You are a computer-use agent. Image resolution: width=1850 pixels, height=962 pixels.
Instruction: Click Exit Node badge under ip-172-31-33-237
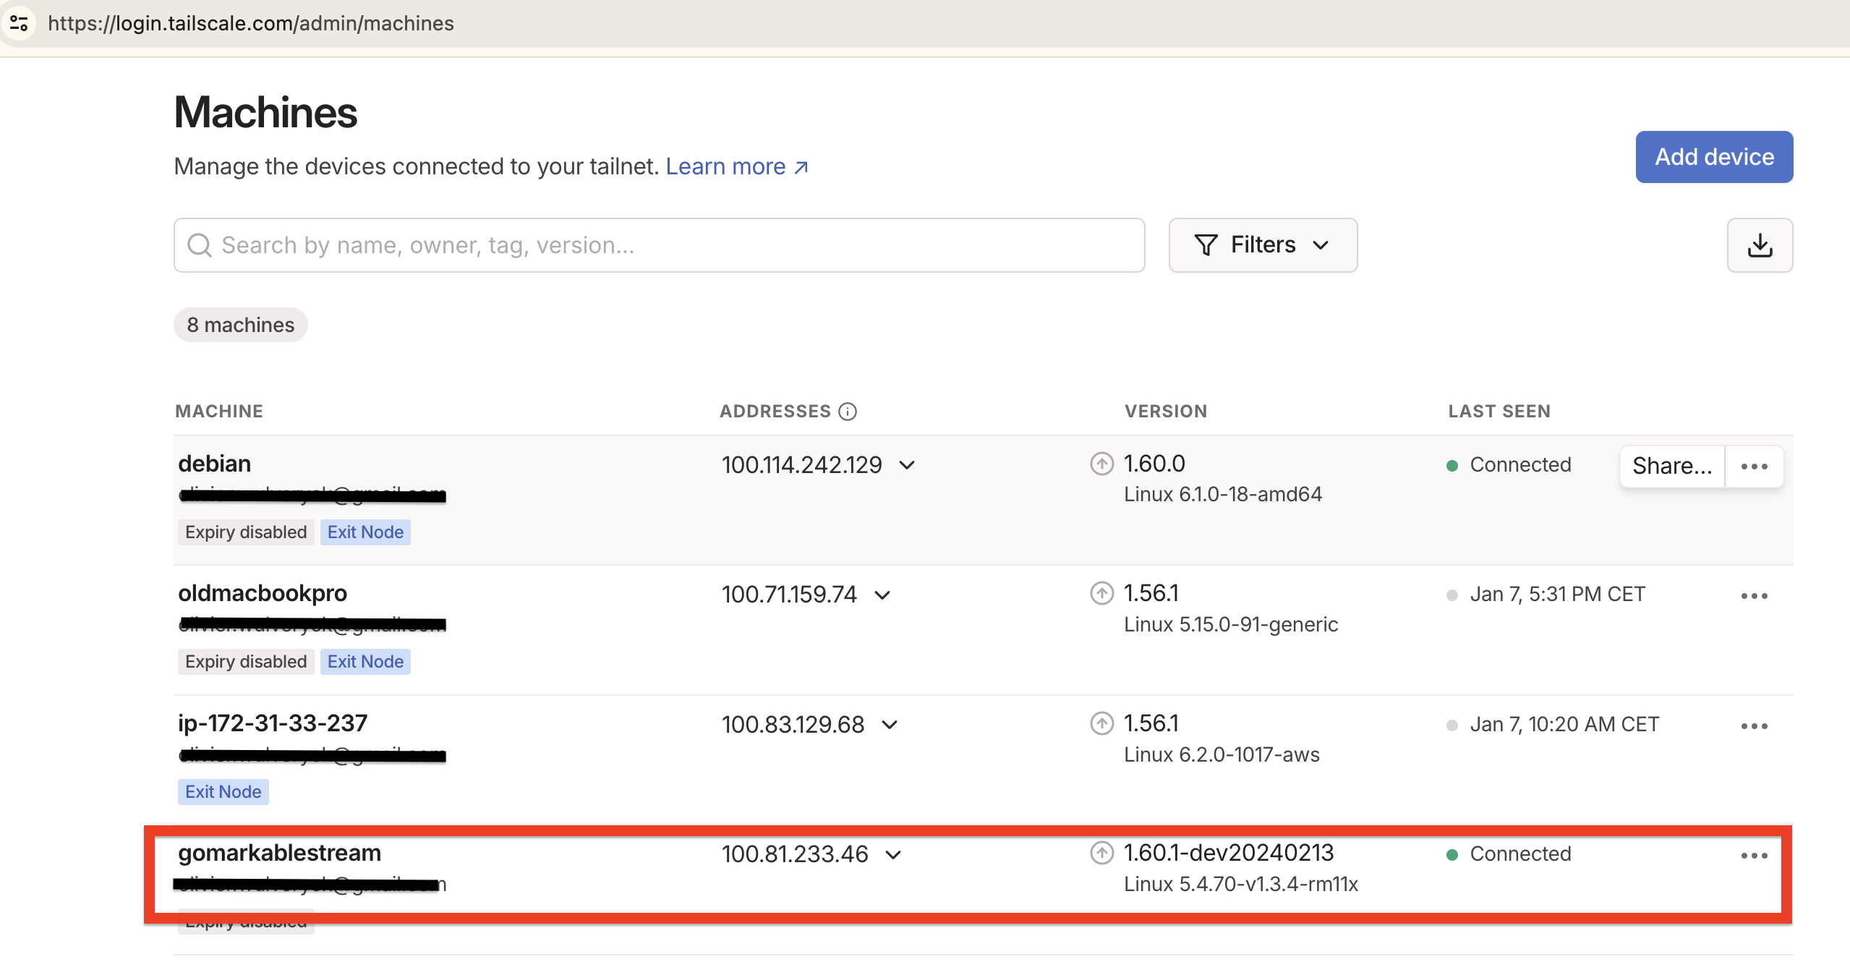pyautogui.click(x=223, y=792)
